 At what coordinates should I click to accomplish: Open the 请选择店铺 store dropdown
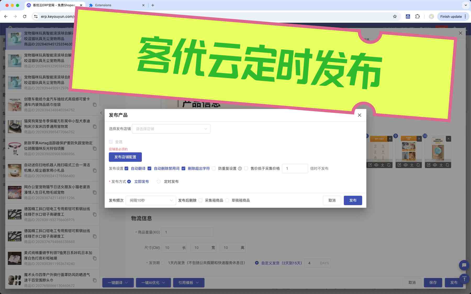tap(171, 129)
